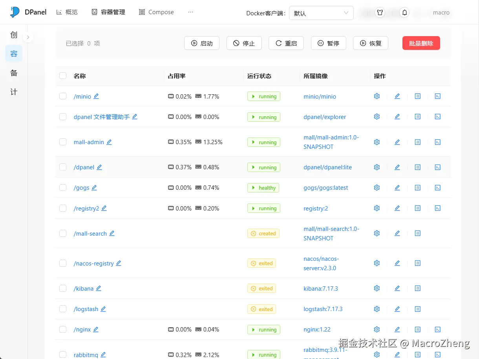Viewport: 479px width, 359px height.
Task: Click created status tag for /mall-search
Action: click(263, 233)
